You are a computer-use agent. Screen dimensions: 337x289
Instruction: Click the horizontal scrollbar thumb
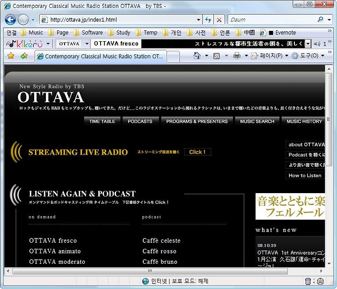(150, 271)
